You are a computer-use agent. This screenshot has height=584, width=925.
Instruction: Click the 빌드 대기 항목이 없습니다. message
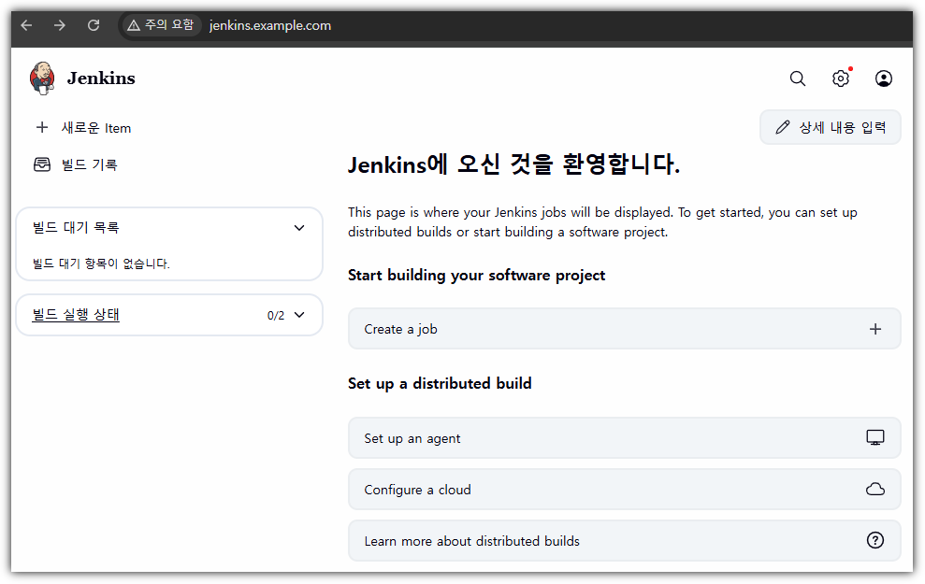click(x=101, y=264)
